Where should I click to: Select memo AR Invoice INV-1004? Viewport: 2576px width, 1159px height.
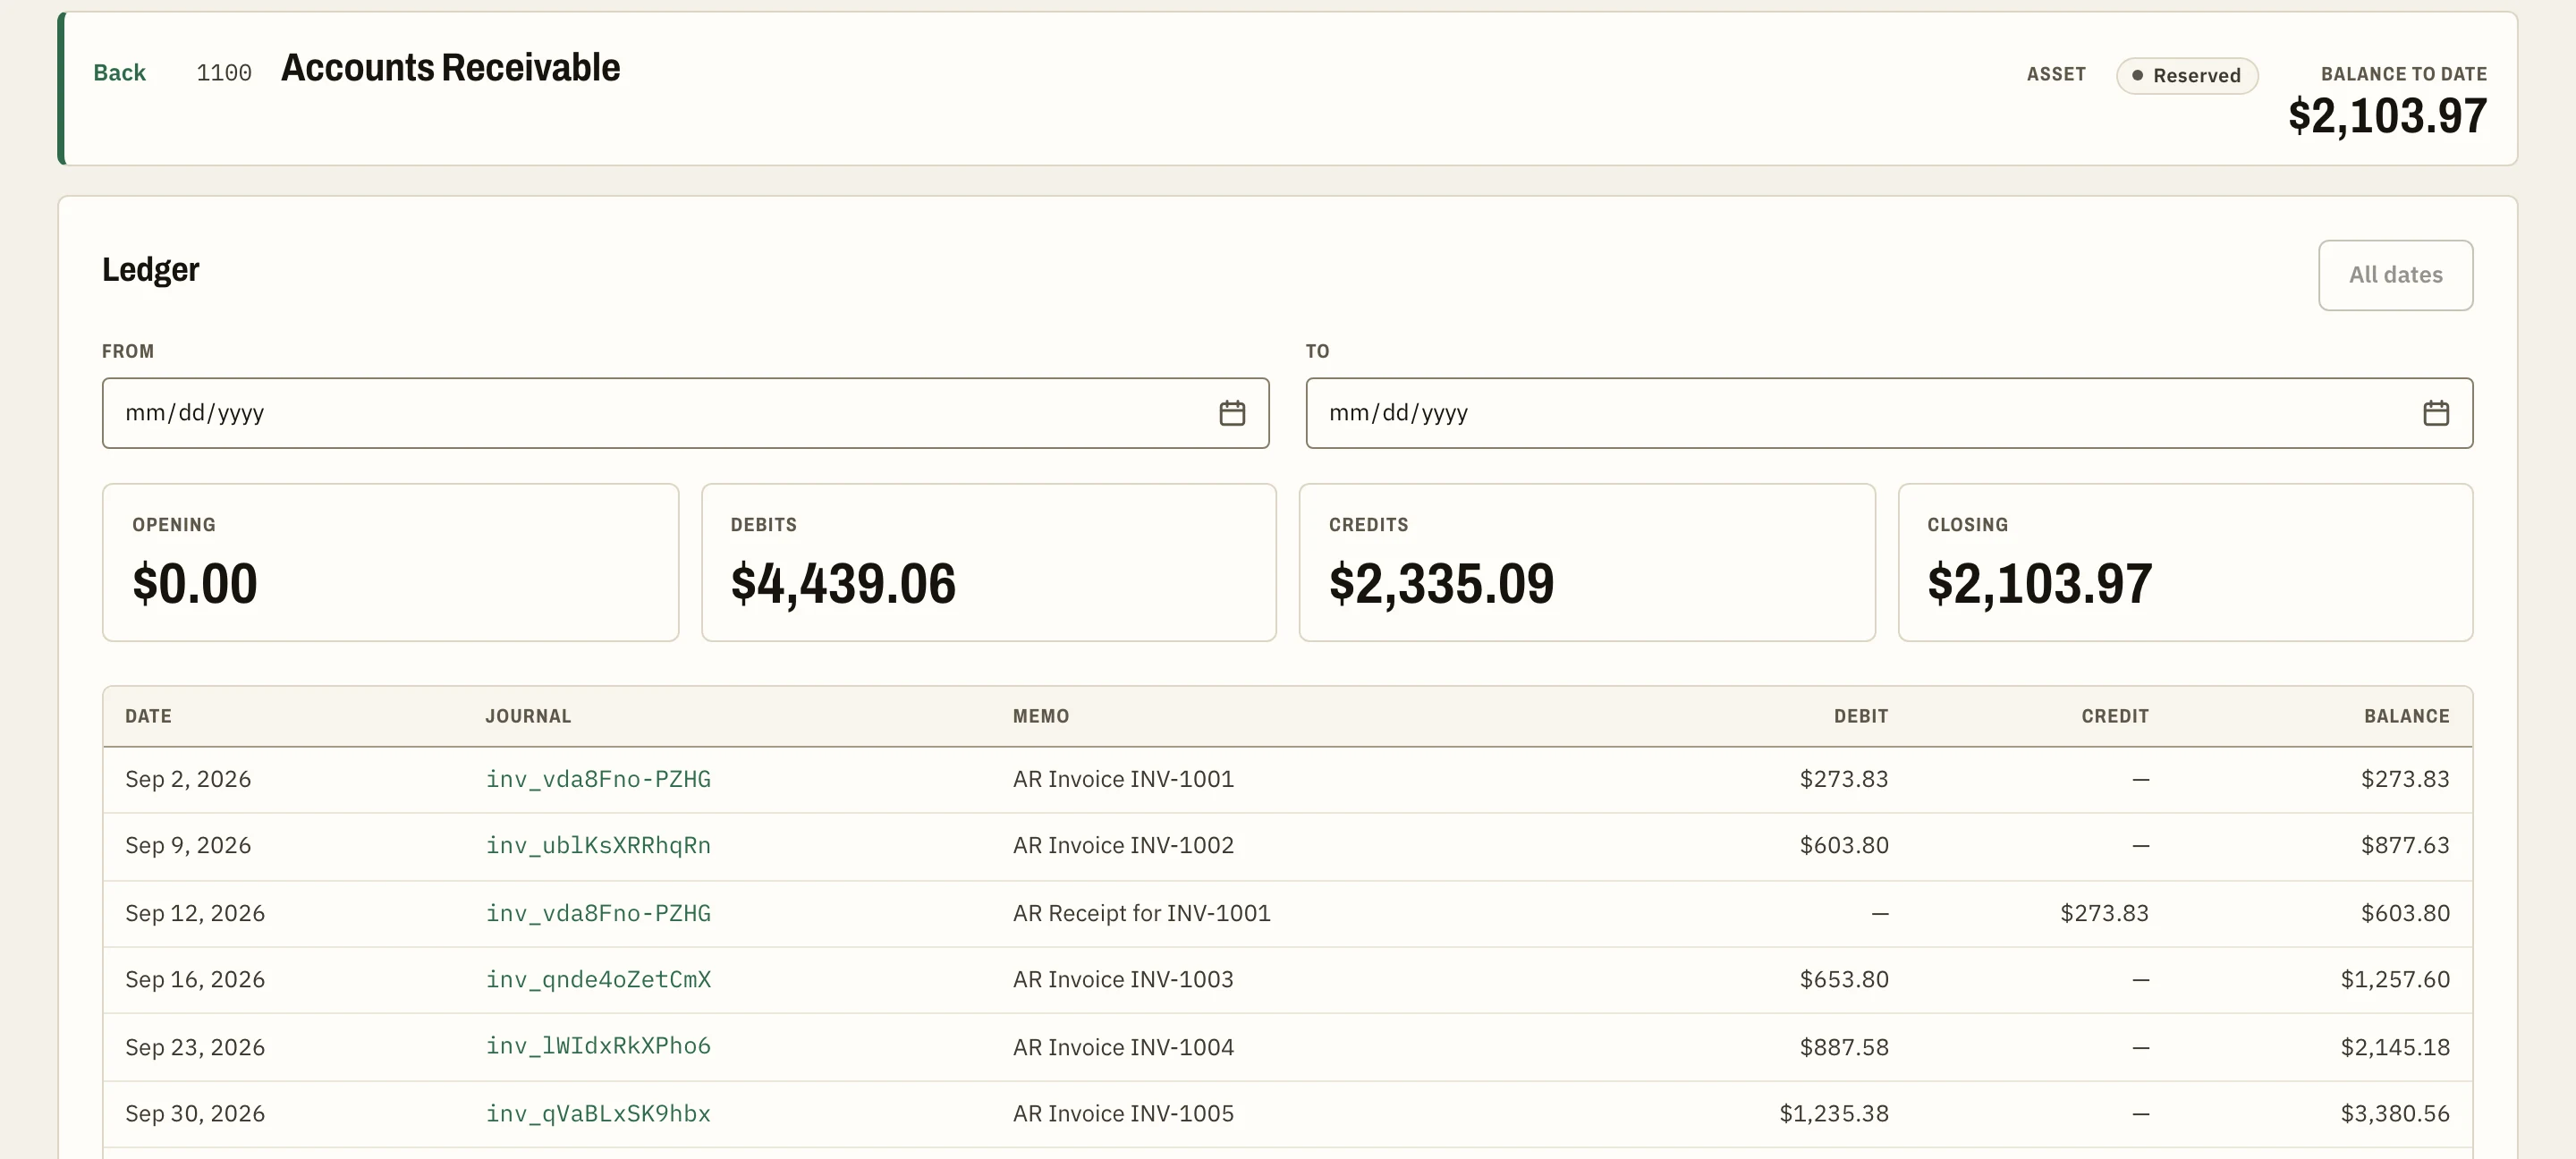pos(1123,1047)
